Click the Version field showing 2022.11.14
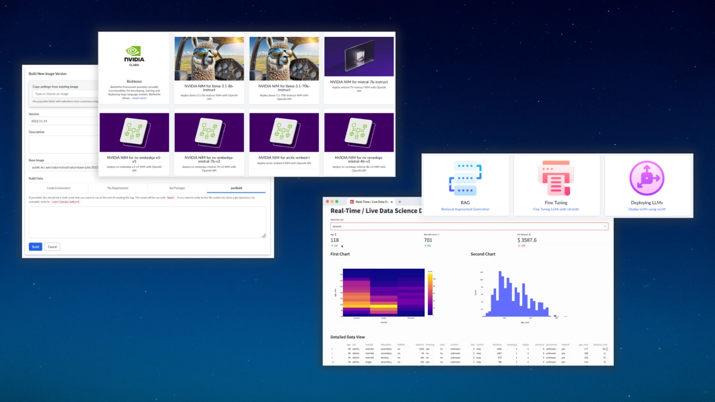 tap(63, 121)
